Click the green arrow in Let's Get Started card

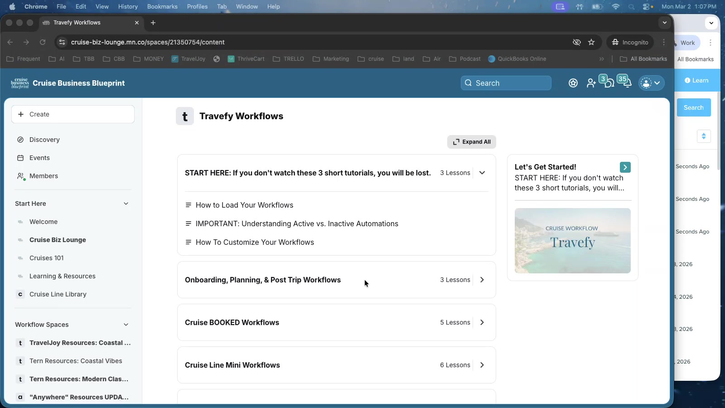[625, 167]
